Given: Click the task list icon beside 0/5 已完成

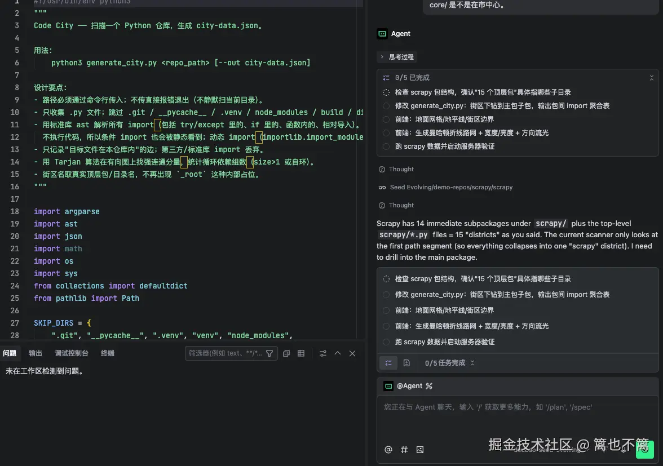Looking at the screenshot, I should click(x=386, y=78).
